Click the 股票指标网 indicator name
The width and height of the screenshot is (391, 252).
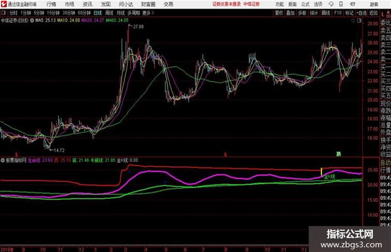(x=16, y=160)
